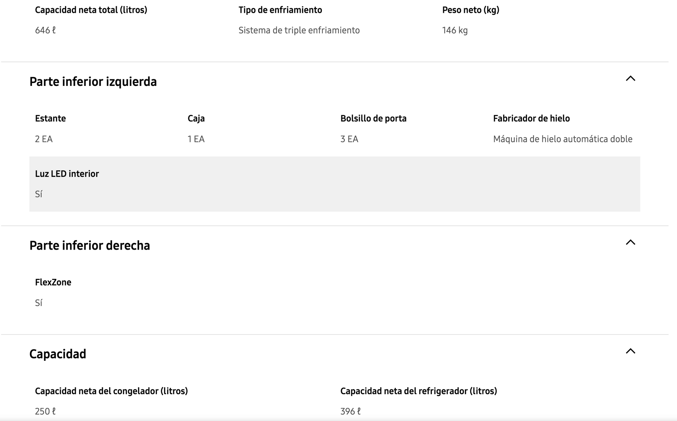This screenshot has width=677, height=421.
Task: Click the Bolsillo de porta label
Action: [373, 119]
